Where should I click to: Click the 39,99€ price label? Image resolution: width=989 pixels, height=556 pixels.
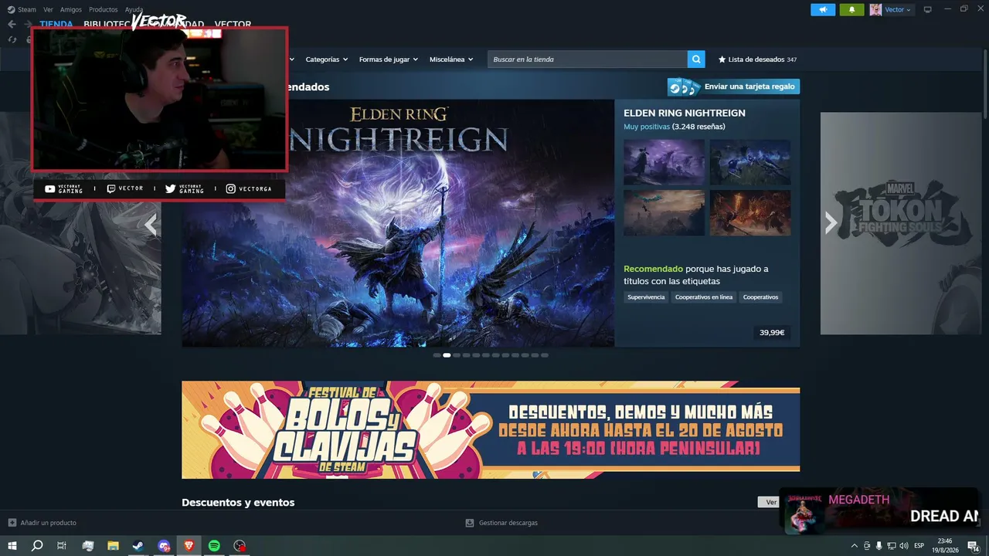coord(772,333)
